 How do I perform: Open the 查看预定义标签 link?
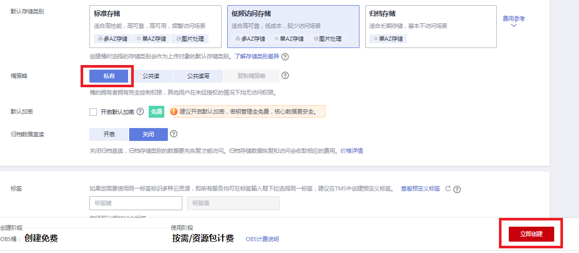pyautogui.click(x=420, y=189)
